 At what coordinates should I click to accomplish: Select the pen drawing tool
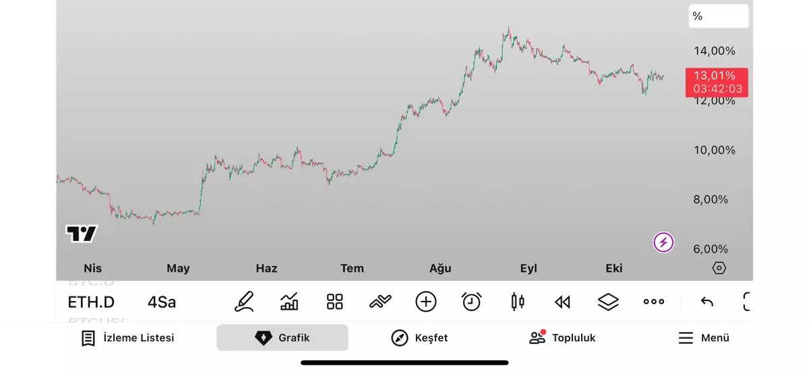tap(244, 302)
